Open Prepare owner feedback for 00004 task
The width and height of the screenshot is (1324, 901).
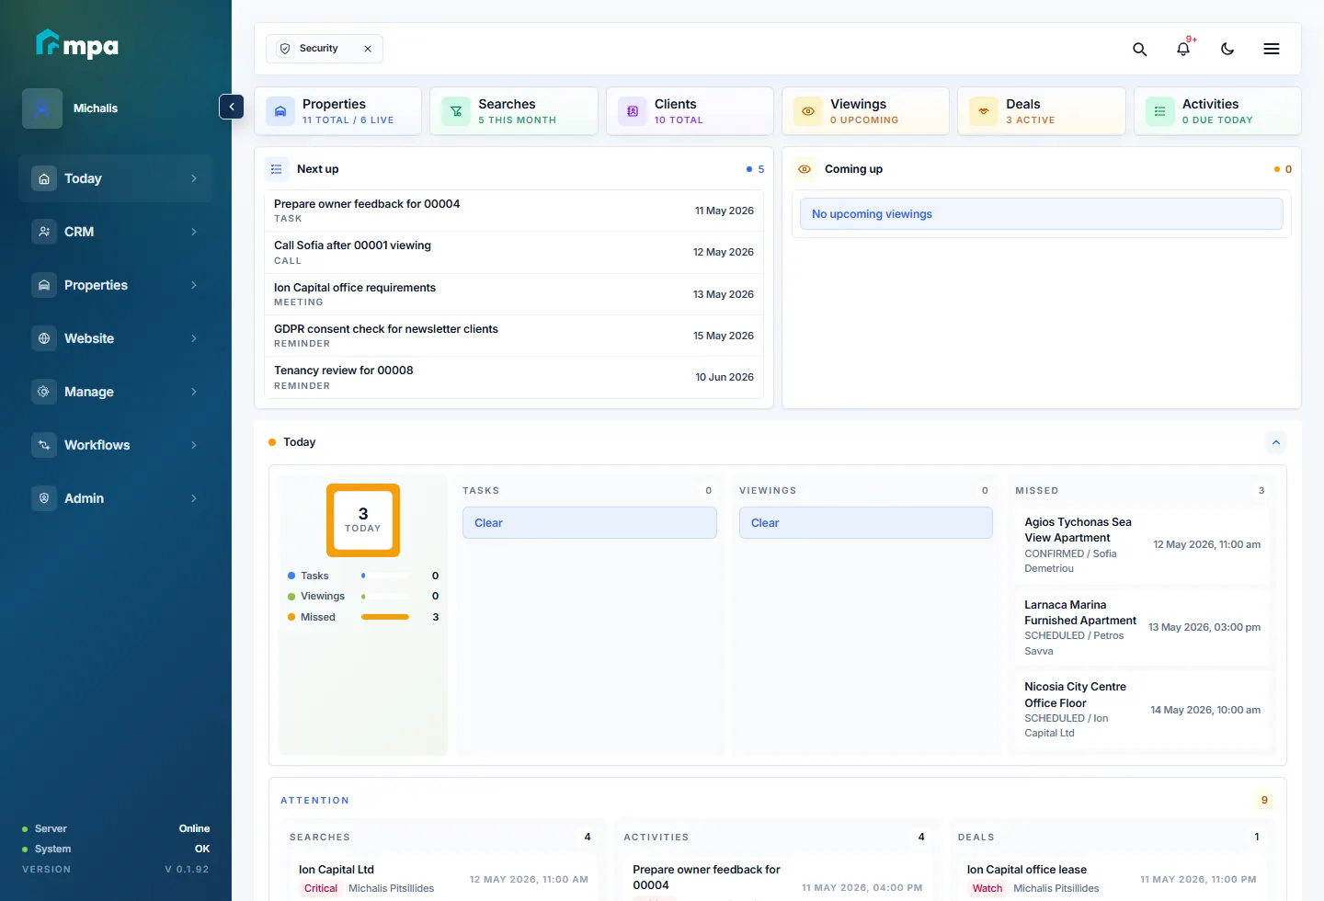point(514,211)
